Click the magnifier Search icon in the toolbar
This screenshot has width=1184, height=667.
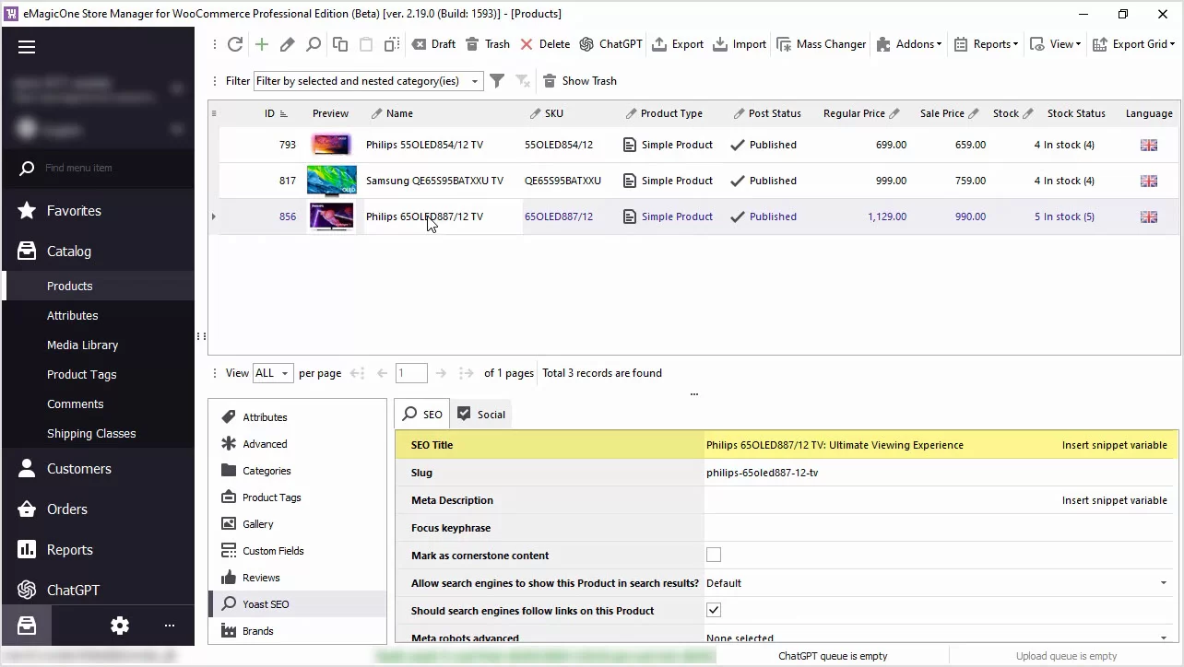(x=314, y=44)
